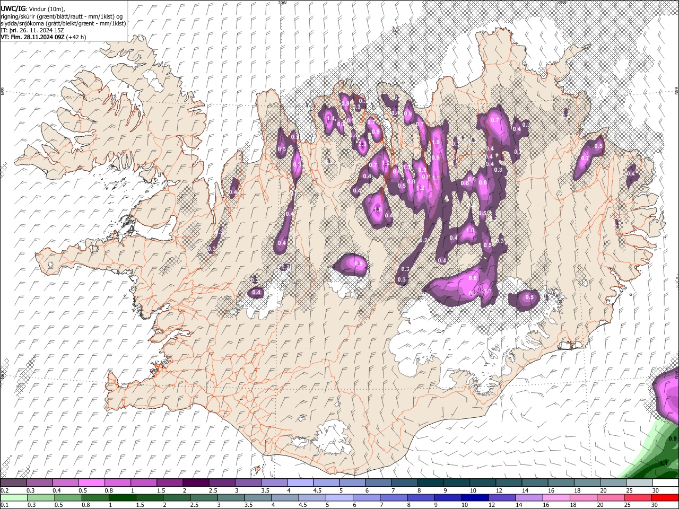Click the 'VT: Fim. 28.11.2024 09Z' valid time
Image resolution: width=679 pixels, height=509 pixels.
pos(33,37)
